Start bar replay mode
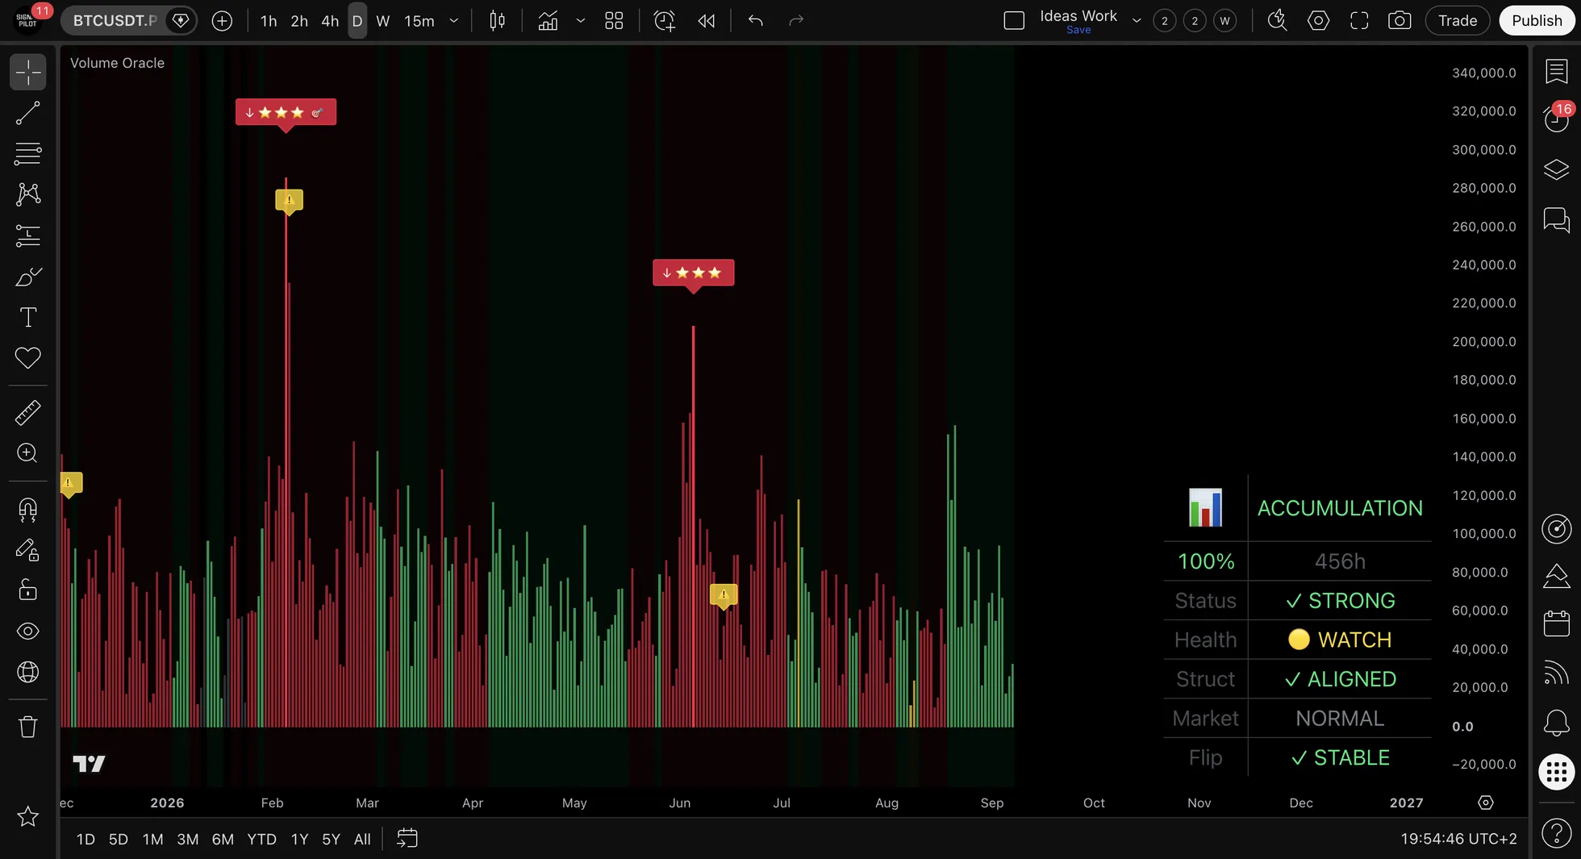The width and height of the screenshot is (1581, 859). point(707,21)
